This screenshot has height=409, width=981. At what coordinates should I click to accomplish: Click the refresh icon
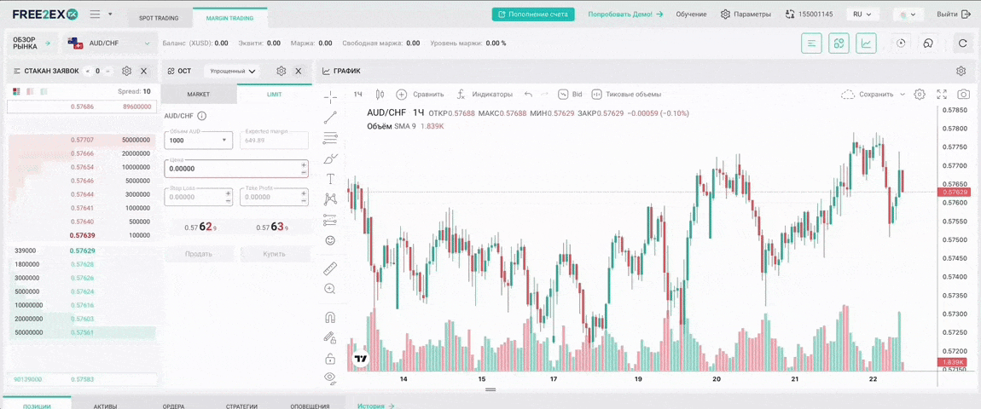[963, 43]
